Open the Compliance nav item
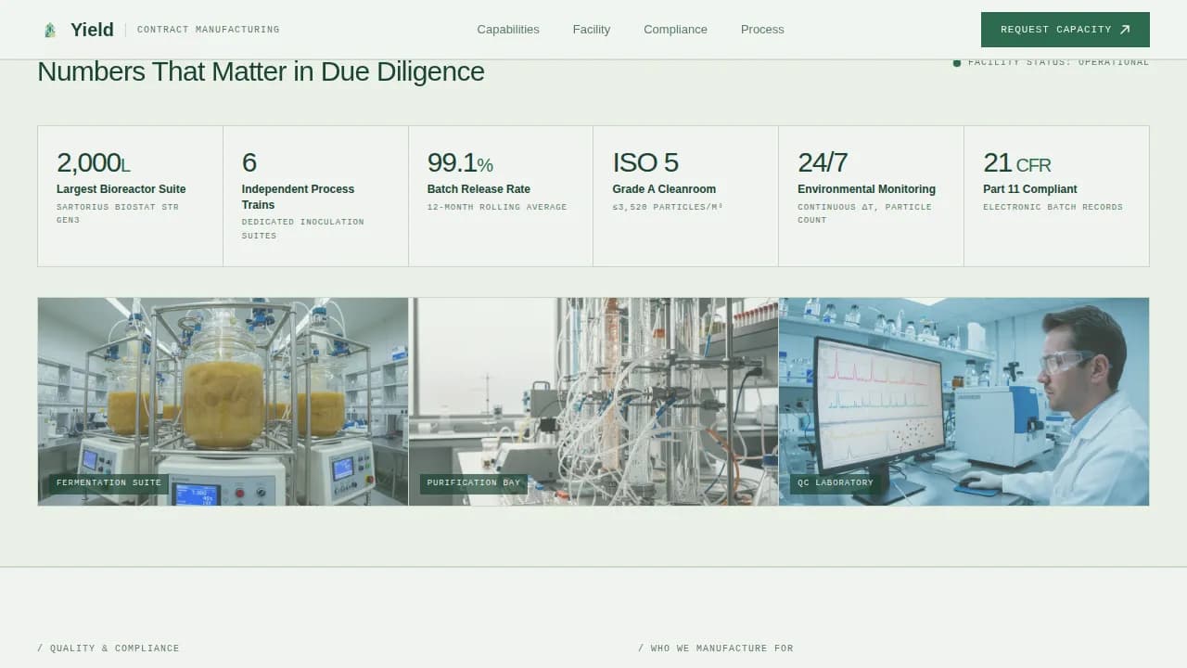 (x=675, y=29)
